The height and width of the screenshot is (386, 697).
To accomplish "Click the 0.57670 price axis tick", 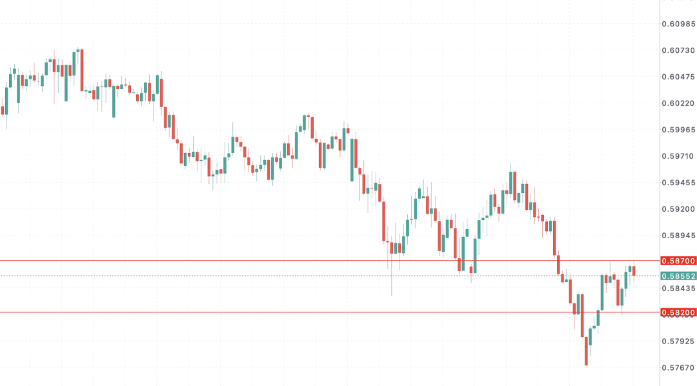I will (678, 367).
